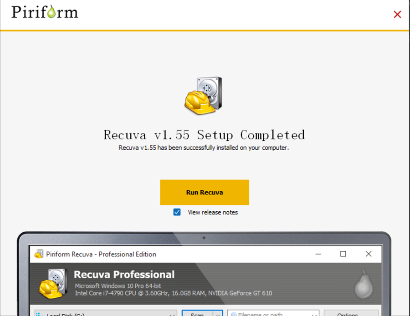Viewport: 410px width, 316px height.
Task: Click the Recuva Professional preview screenshot
Action: click(x=204, y=274)
